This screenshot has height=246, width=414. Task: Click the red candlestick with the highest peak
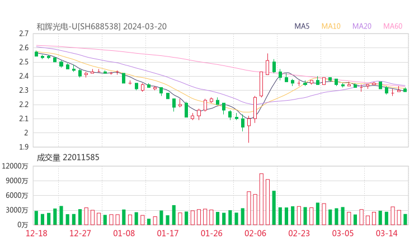267,64
